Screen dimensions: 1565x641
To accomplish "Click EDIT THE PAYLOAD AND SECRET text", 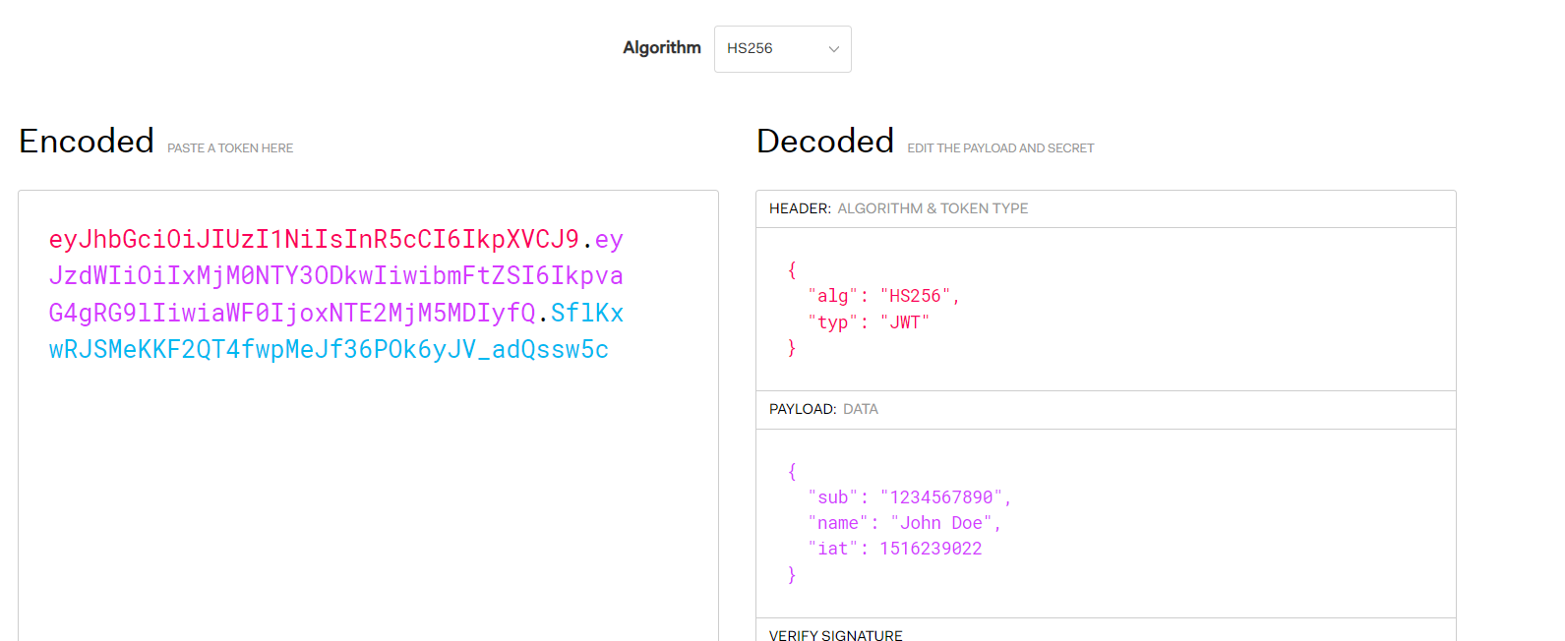I will point(1000,148).
